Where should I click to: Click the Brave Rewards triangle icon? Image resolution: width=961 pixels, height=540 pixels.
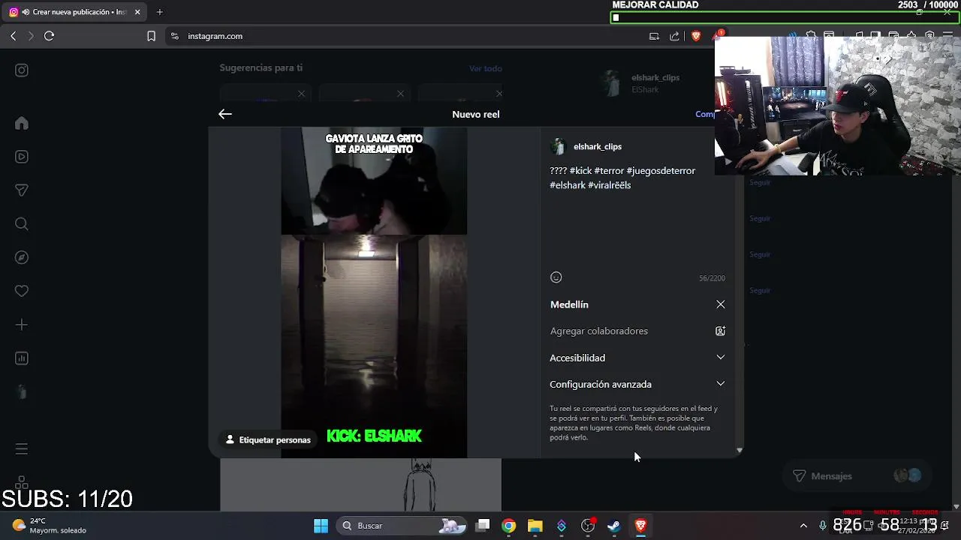pyautogui.click(x=717, y=36)
